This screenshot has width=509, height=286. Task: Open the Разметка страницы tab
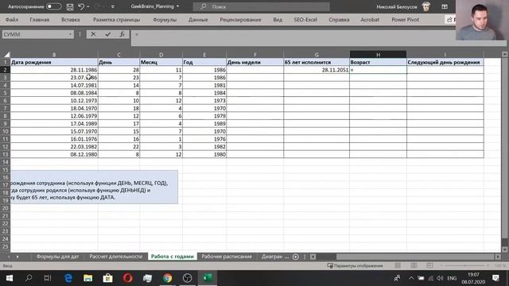click(x=117, y=20)
